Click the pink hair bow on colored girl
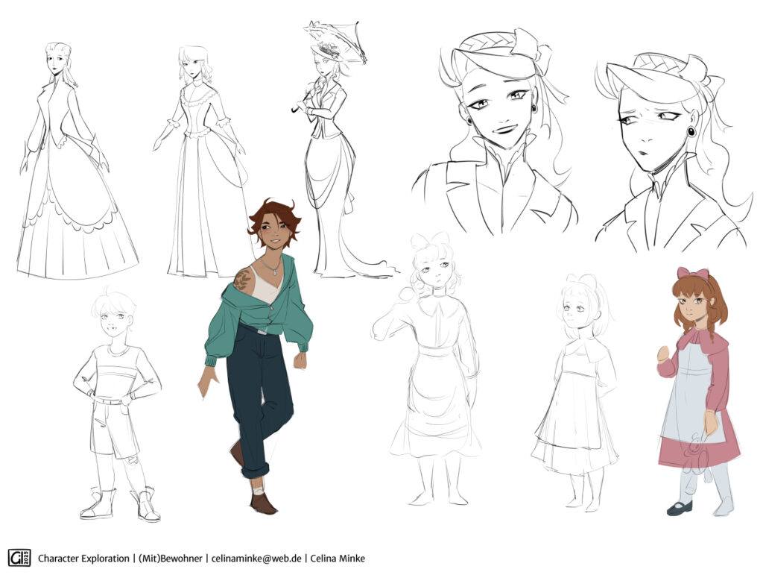This screenshot has height=575, width=763. (693, 274)
